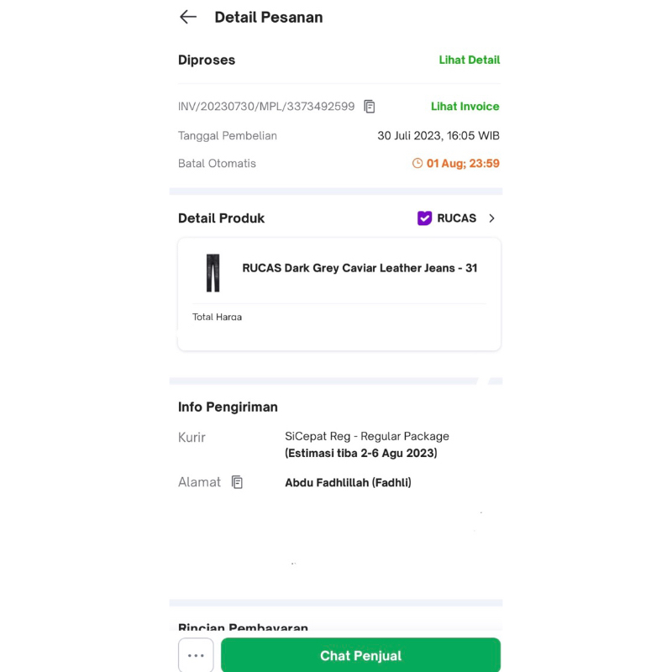This screenshot has width=672, height=672.
Task: Tap the Rincian Pembayaran section heading
Action: [243, 628]
